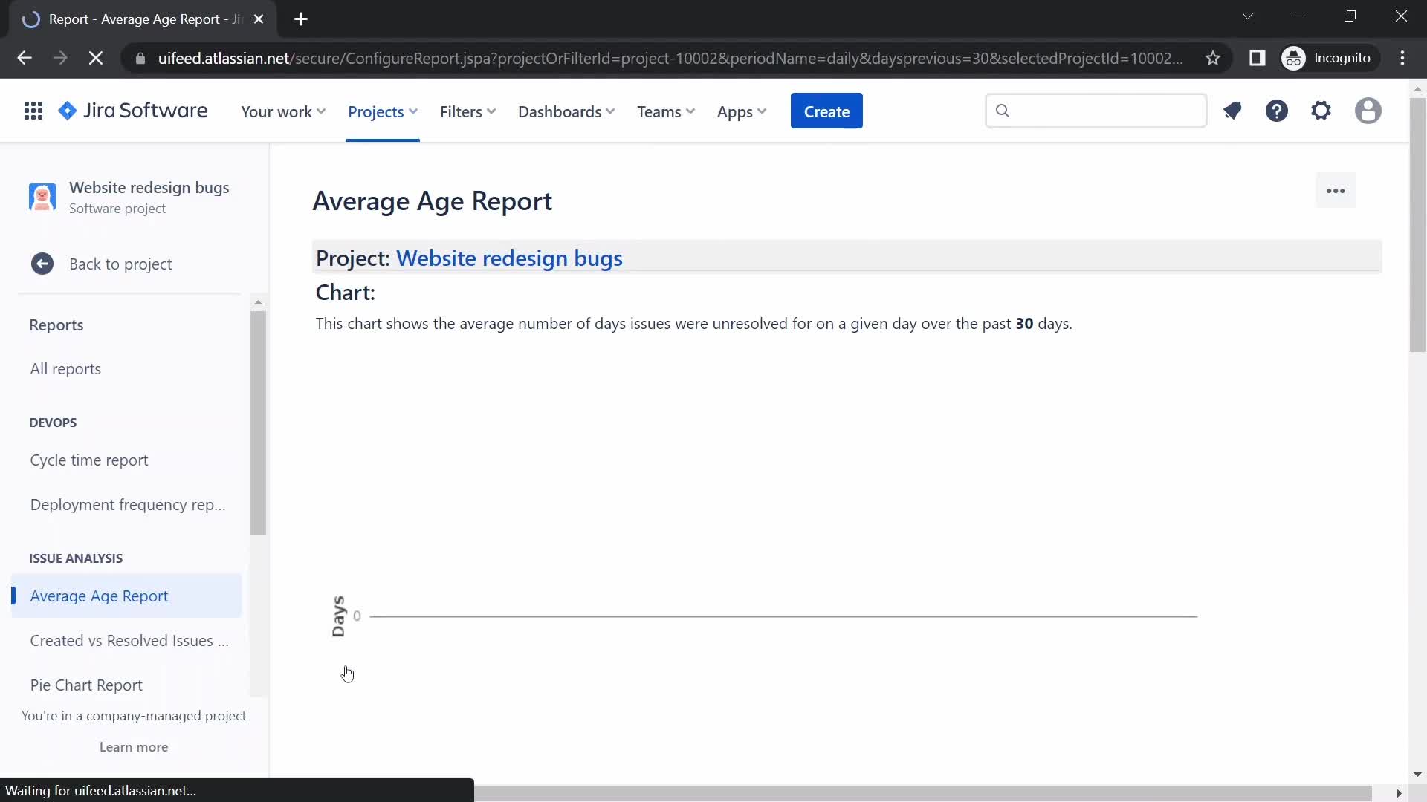
Task: View the site lock information icon
Action: pos(140,58)
